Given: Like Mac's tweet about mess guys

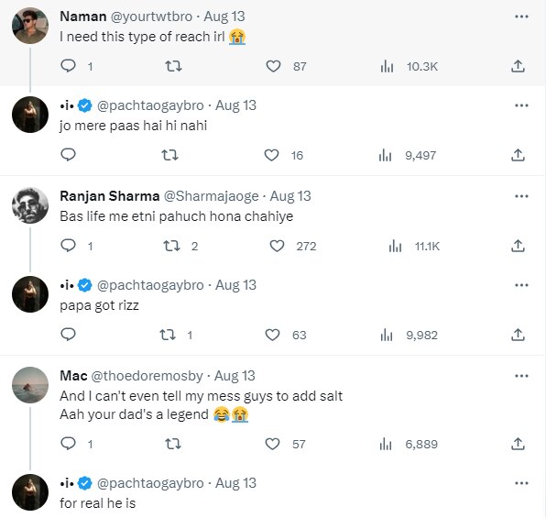Looking at the screenshot, I should (x=272, y=444).
